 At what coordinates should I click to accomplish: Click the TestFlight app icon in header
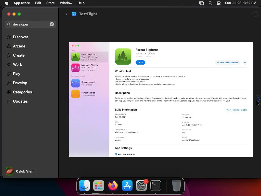(x=74, y=14)
